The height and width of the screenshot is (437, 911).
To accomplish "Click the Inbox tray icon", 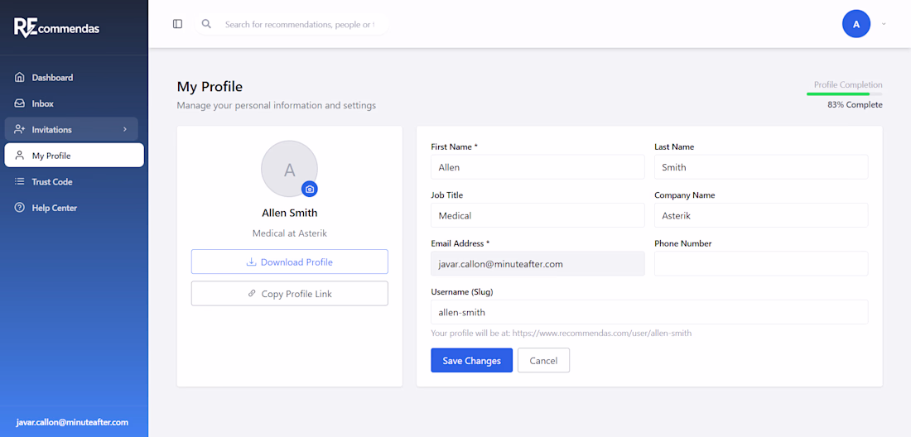I will [x=20, y=103].
